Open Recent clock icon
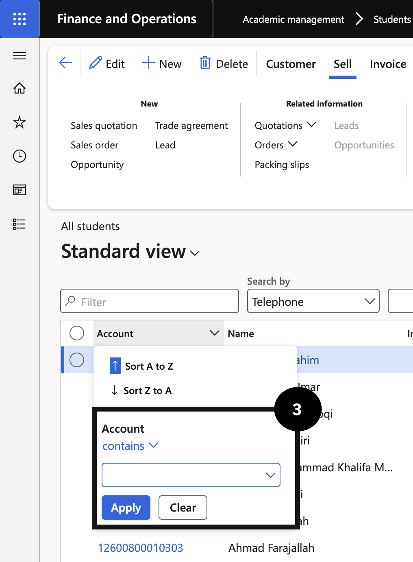Image resolution: width=413 pixels, height=562 pixels. (20, 156)
